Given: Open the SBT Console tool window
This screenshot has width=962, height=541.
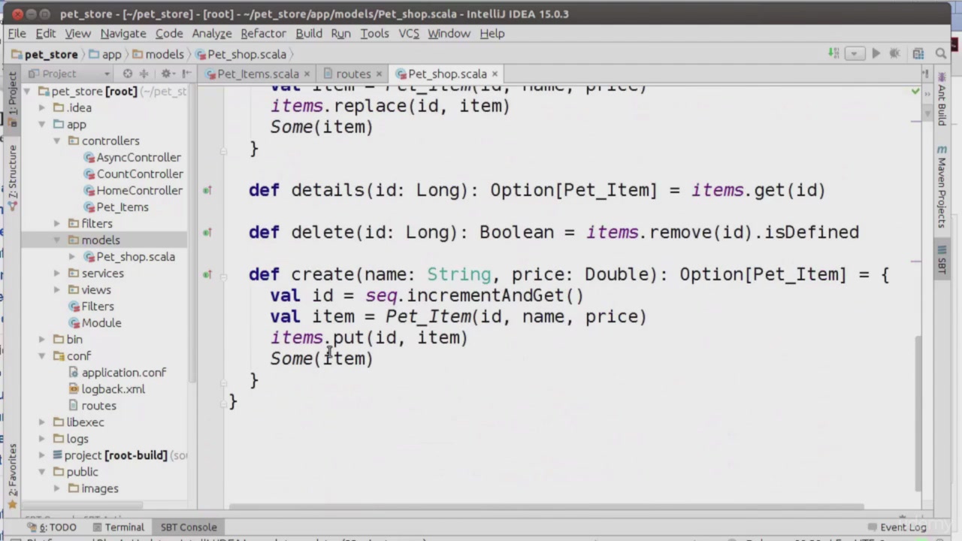Looking at the screenshot, I should (x=188, y=527).
